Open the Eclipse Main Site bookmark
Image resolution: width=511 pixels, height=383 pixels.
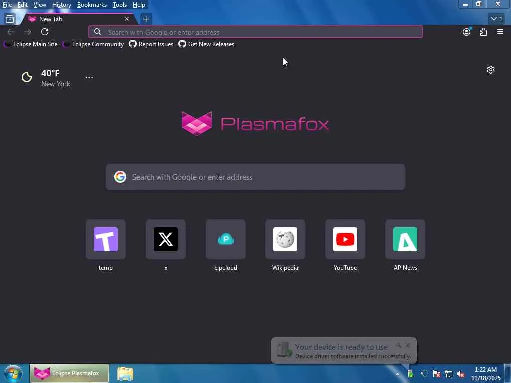coord(30,44)
